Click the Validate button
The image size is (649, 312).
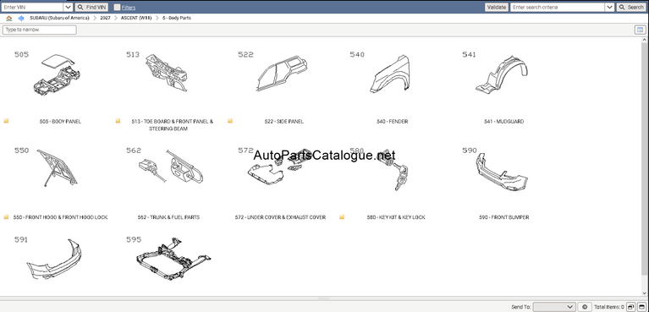(x=497, y=7)
